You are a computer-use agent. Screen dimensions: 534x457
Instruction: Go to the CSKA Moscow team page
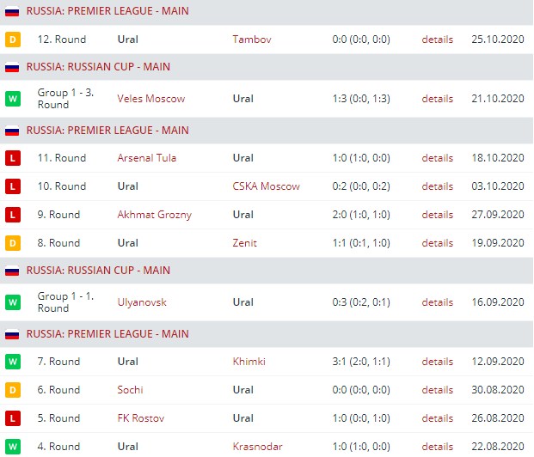pyautogui.click(x=266, y=186)
